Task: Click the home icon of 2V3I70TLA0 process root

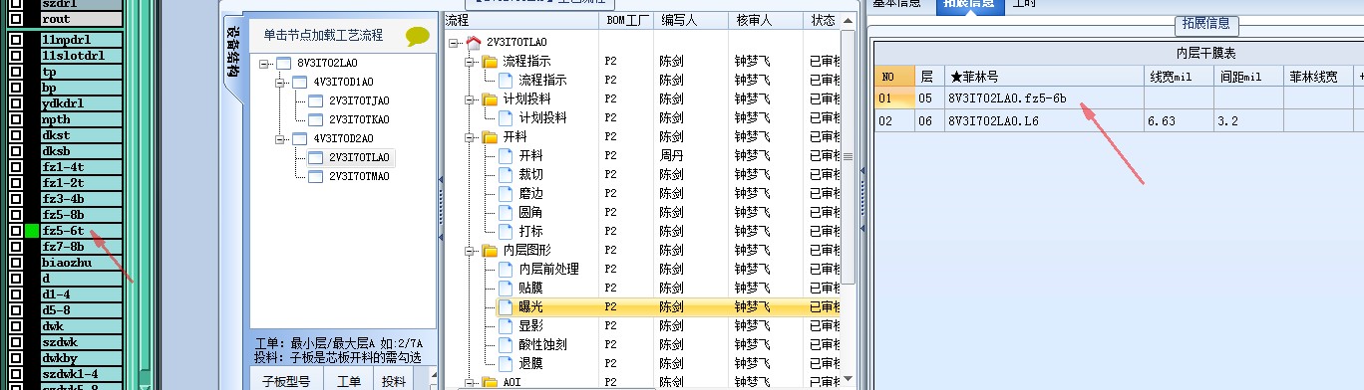Action: (473, 42)
